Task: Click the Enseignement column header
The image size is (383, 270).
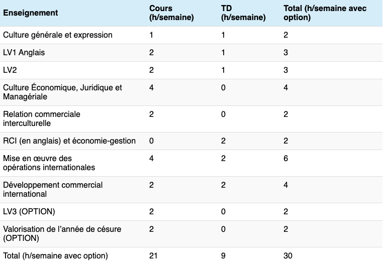Action: (x=31, y=13)
